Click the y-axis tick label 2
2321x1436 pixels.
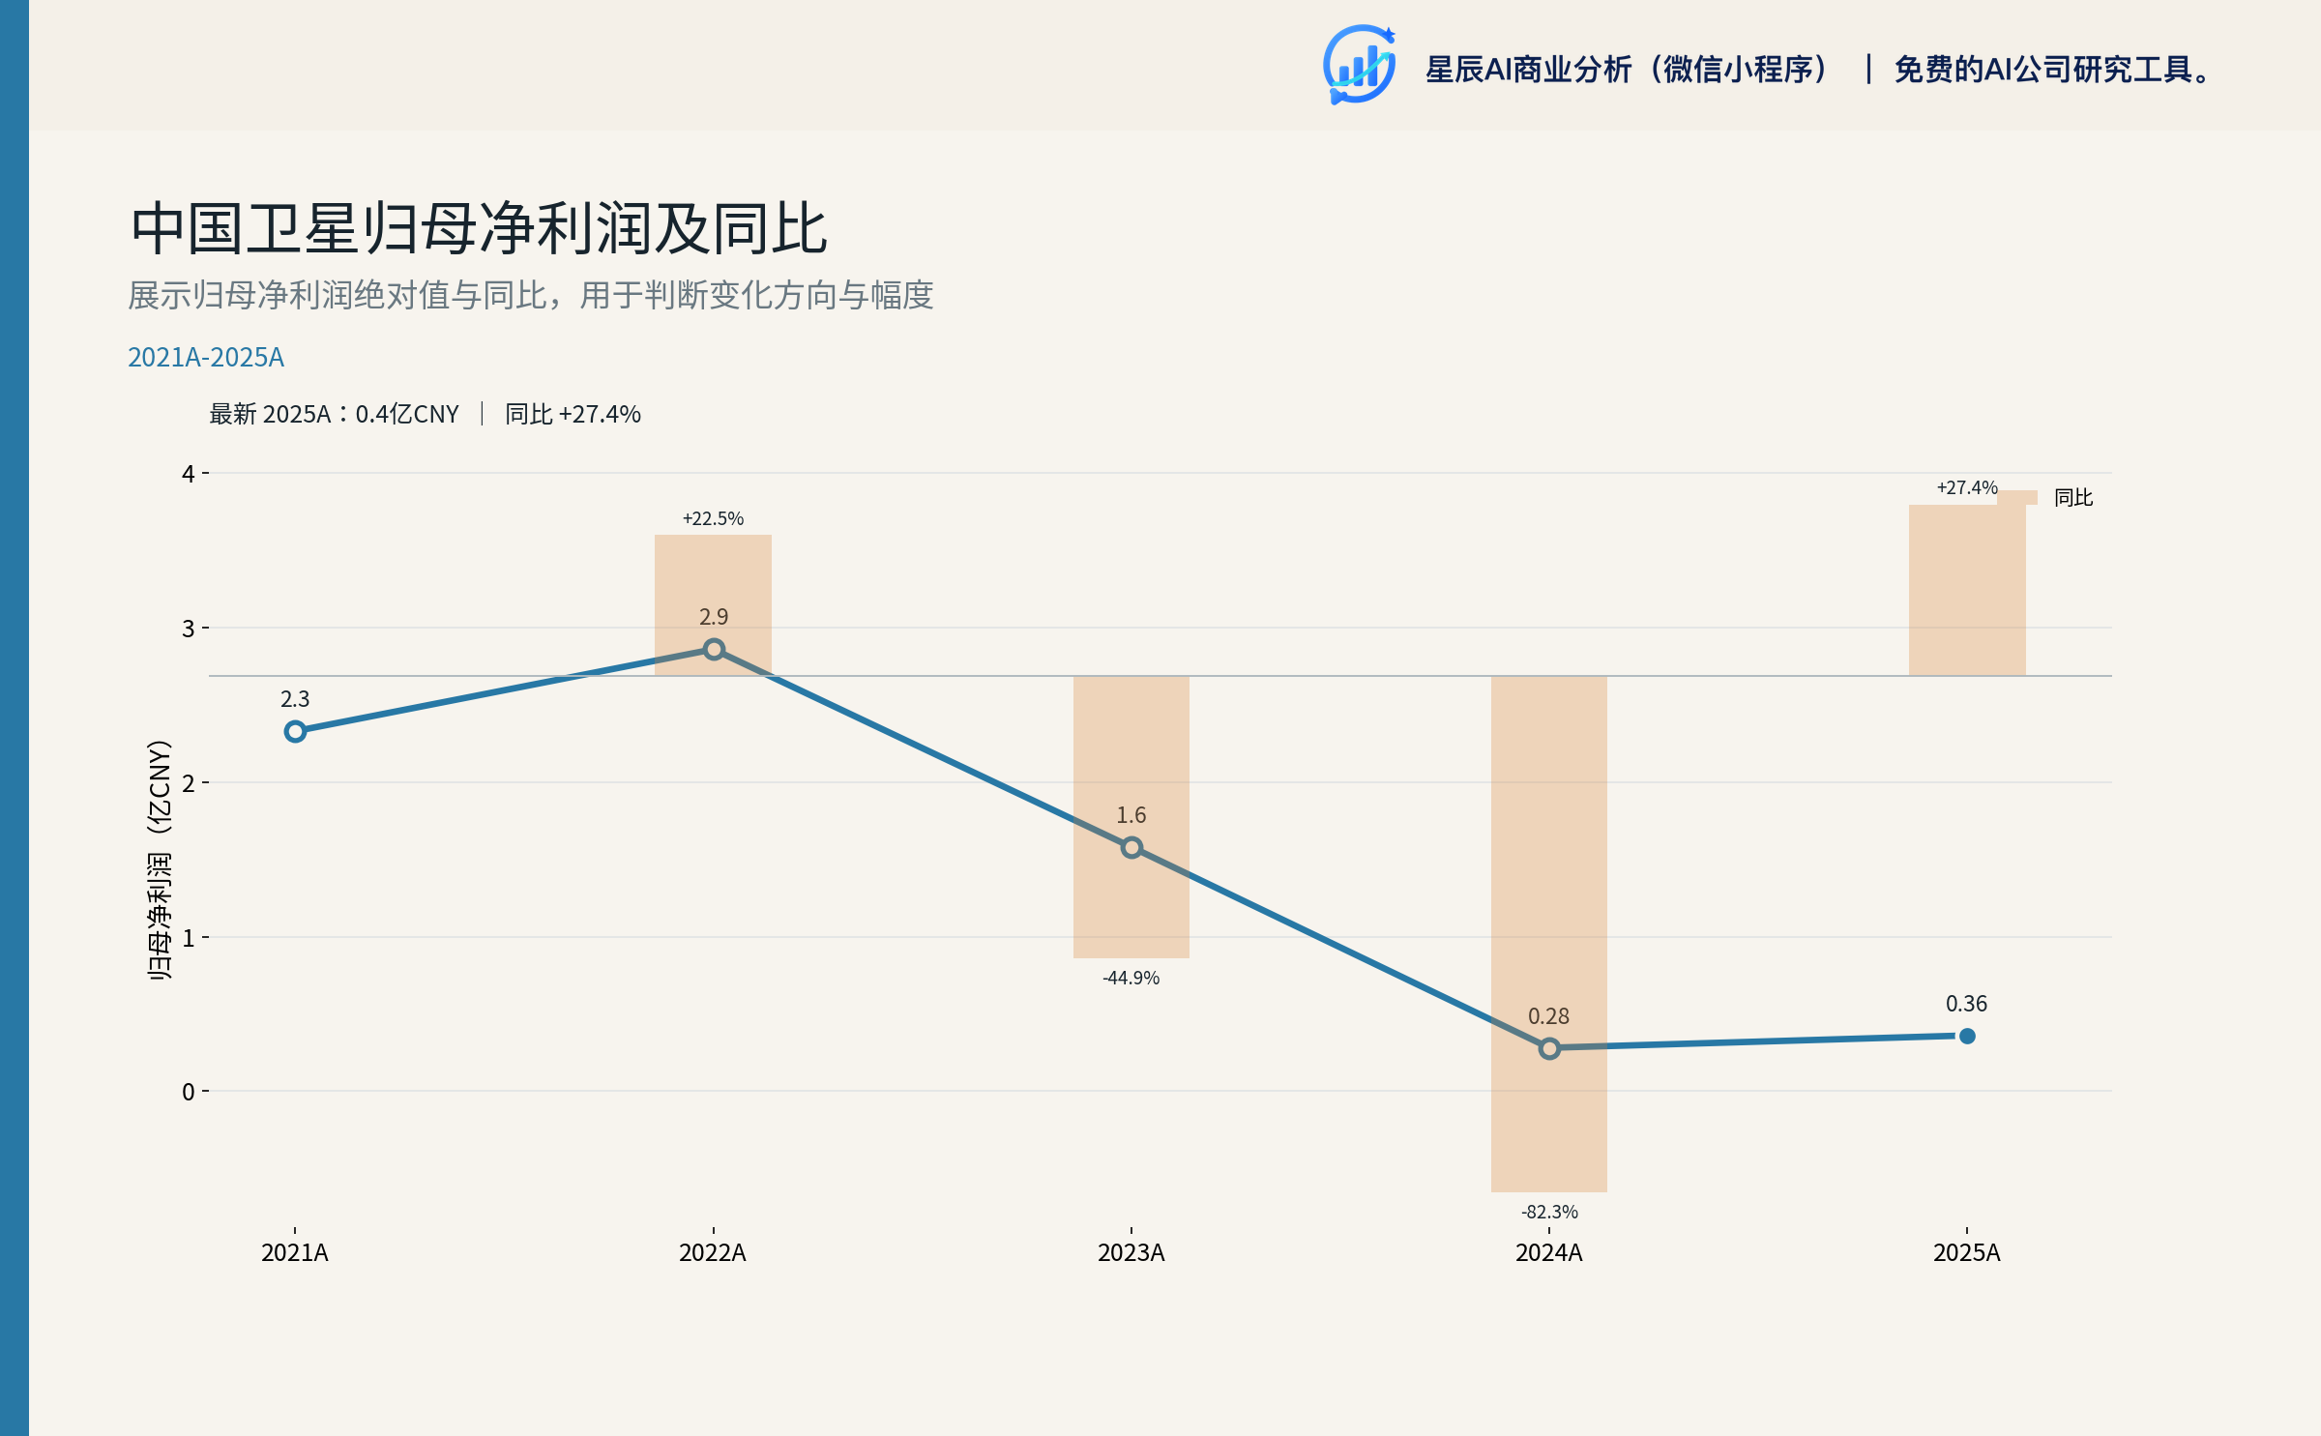coord(189,783)
